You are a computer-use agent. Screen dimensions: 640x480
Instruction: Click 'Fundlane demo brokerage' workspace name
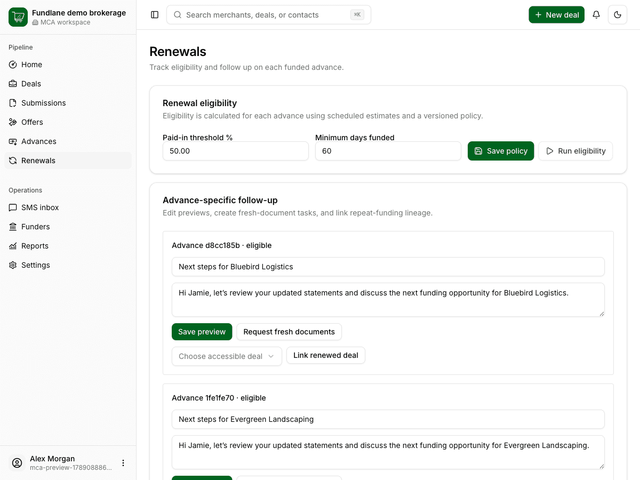[79, 13]
